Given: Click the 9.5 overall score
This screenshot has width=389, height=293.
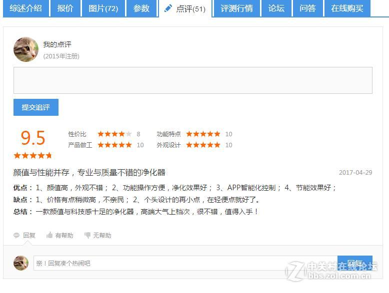Looking at the screenshot, I should coord(32,138).
